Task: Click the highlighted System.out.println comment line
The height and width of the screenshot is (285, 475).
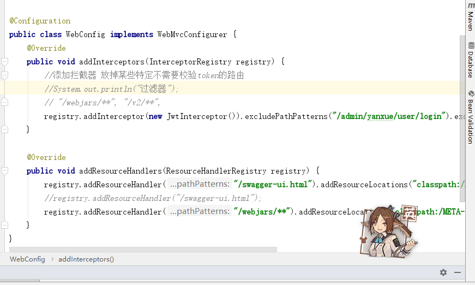Action: (x=111, y=89)
